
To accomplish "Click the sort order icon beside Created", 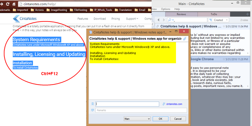I will pyautogui.click(x=210, y=20).
